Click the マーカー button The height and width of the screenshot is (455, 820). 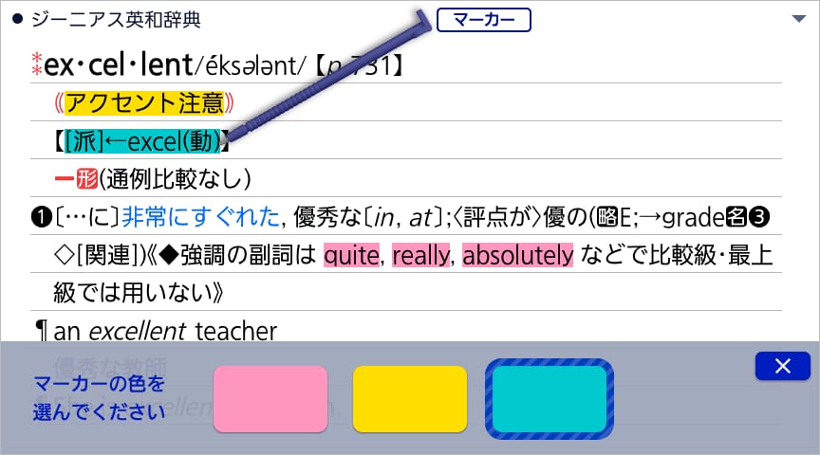[x=484, y=20]
